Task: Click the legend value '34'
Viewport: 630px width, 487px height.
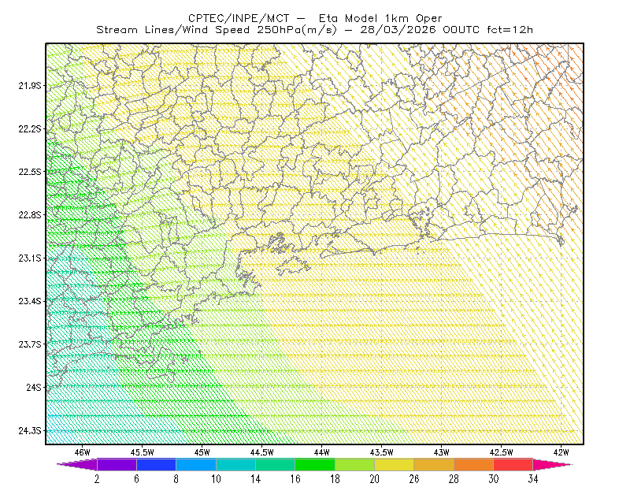Action: pyautogui.click(x=533, y=479)
